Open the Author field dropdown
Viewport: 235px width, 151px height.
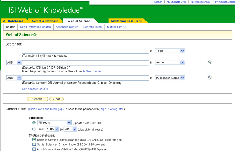[x=170, y=62]
